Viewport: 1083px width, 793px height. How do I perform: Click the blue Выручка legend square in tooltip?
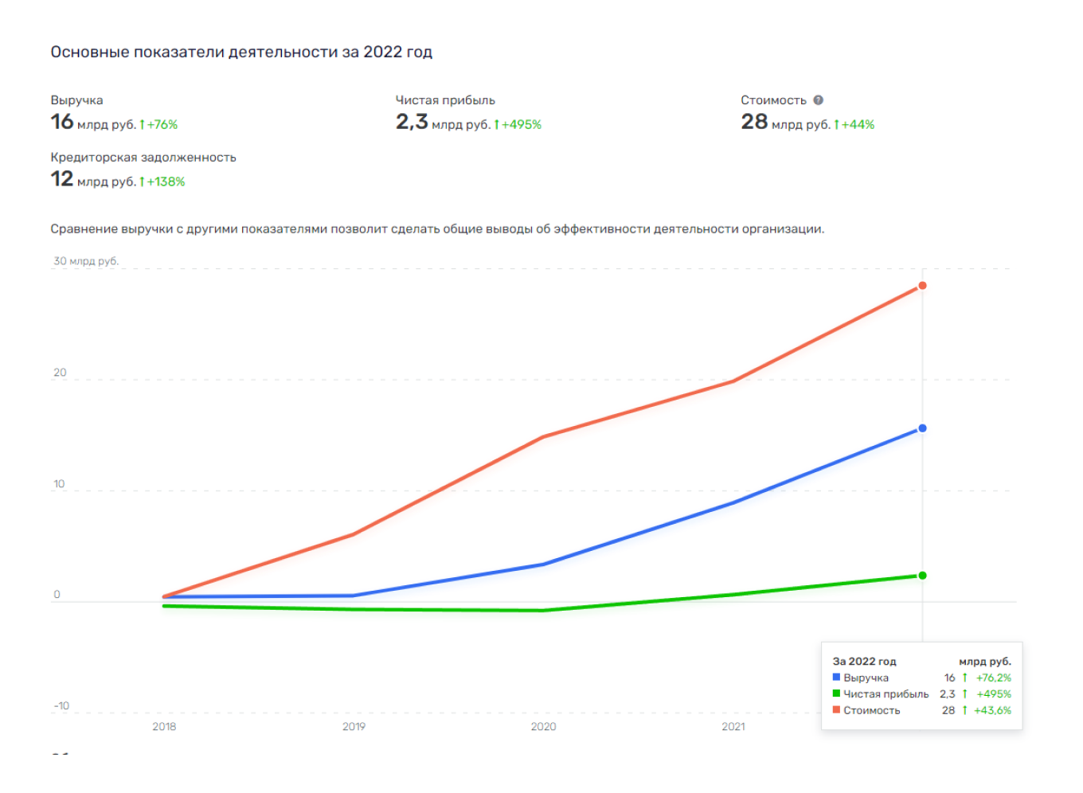836,678
